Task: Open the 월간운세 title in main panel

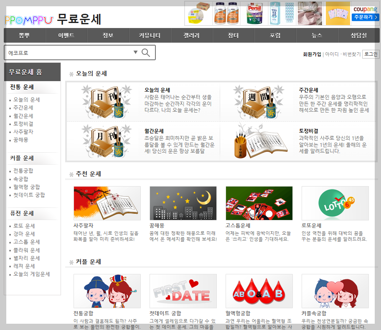Action: 154,131
